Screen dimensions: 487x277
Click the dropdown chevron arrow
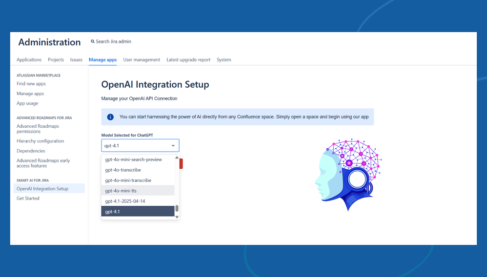173,145
